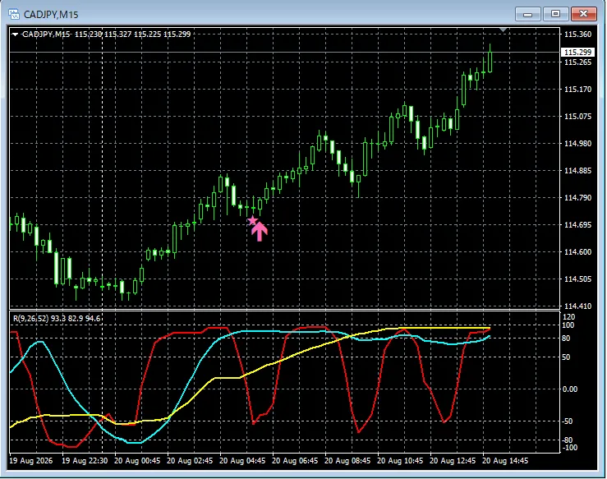Click the 20 Aug 02:45 time label

[190, 461]
